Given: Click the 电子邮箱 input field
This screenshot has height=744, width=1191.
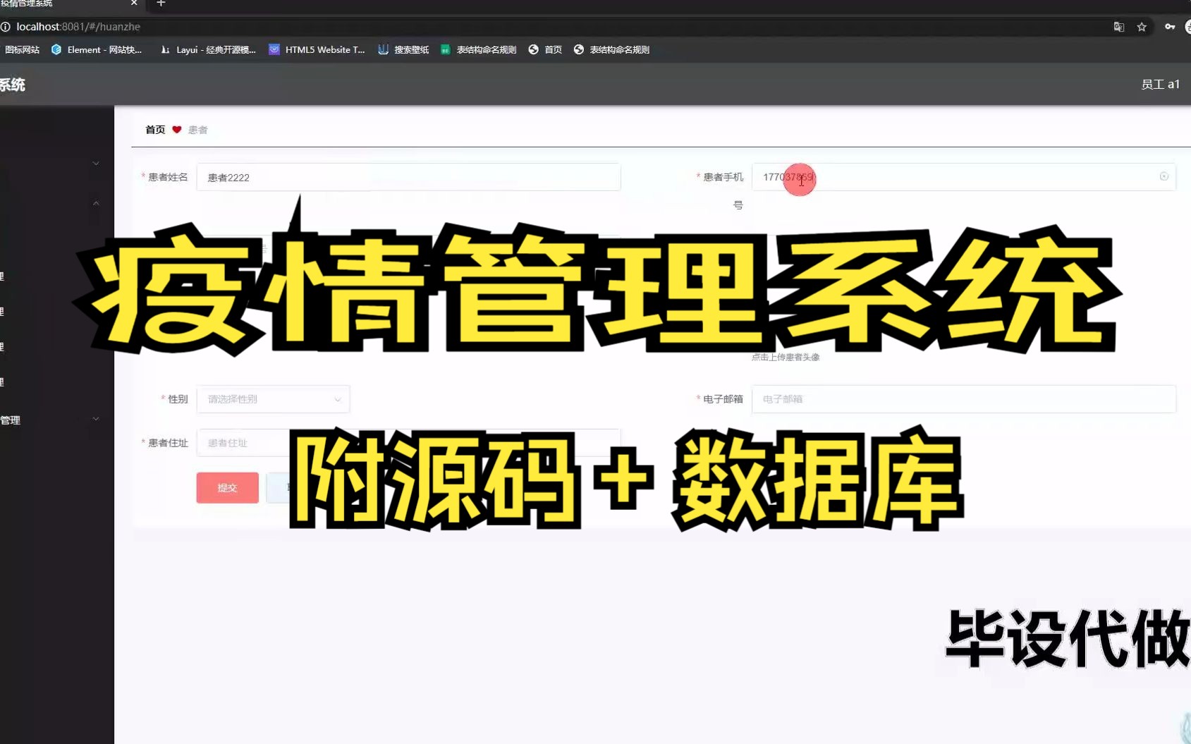Looking at the screenshot, I should [963, 399].
